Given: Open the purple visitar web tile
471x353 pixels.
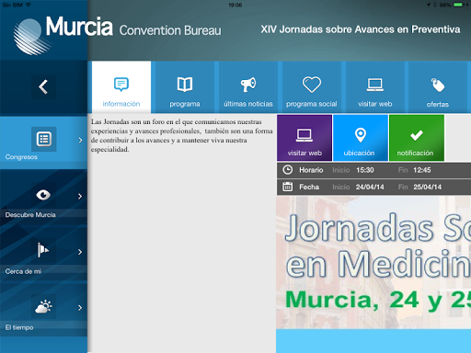Looking at the screenshot, I should (304, 138).
